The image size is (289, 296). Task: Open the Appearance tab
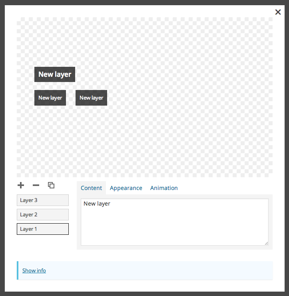126,188
